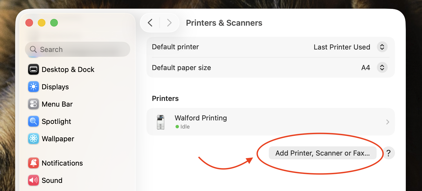Go back with the left arrow
This screenshot has height=191, width=422.
click(150, 23)
